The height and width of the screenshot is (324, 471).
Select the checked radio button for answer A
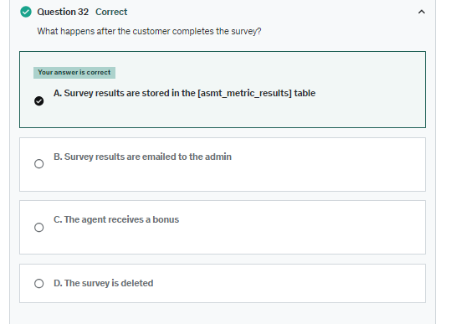click(38, 101)
